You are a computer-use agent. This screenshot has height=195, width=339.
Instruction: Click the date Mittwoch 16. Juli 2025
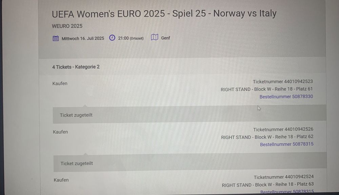[x=83, y=38]
